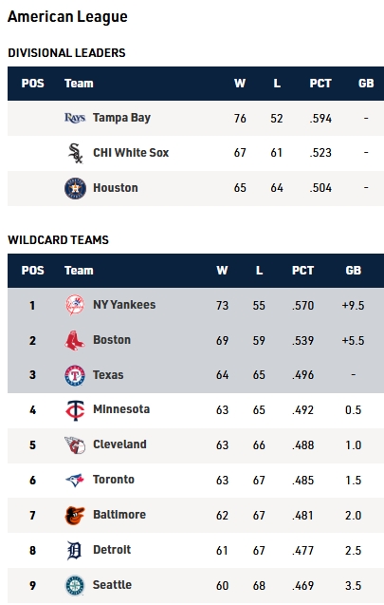Click the Minnesota team name

(121, 409)
